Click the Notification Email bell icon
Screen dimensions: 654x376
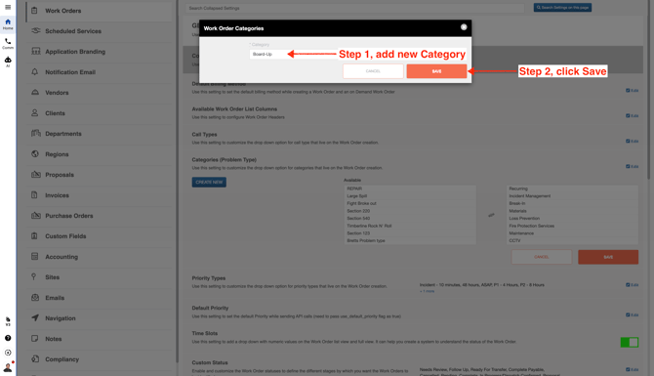tap(34, 71)
